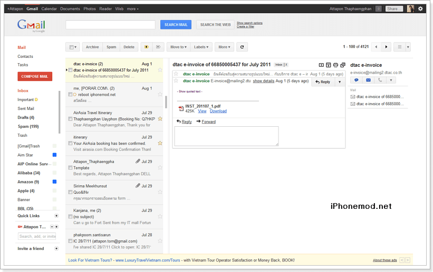Star the first collapsed dtac message
This screenshot has width=433, height=272.
click(176, 74)
